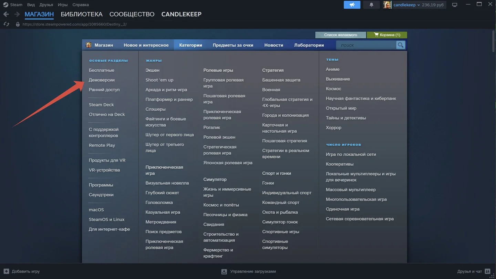Select the Башенная защита genre
The width and height of the screenshot is (496, 279).
tap(281, 80)
